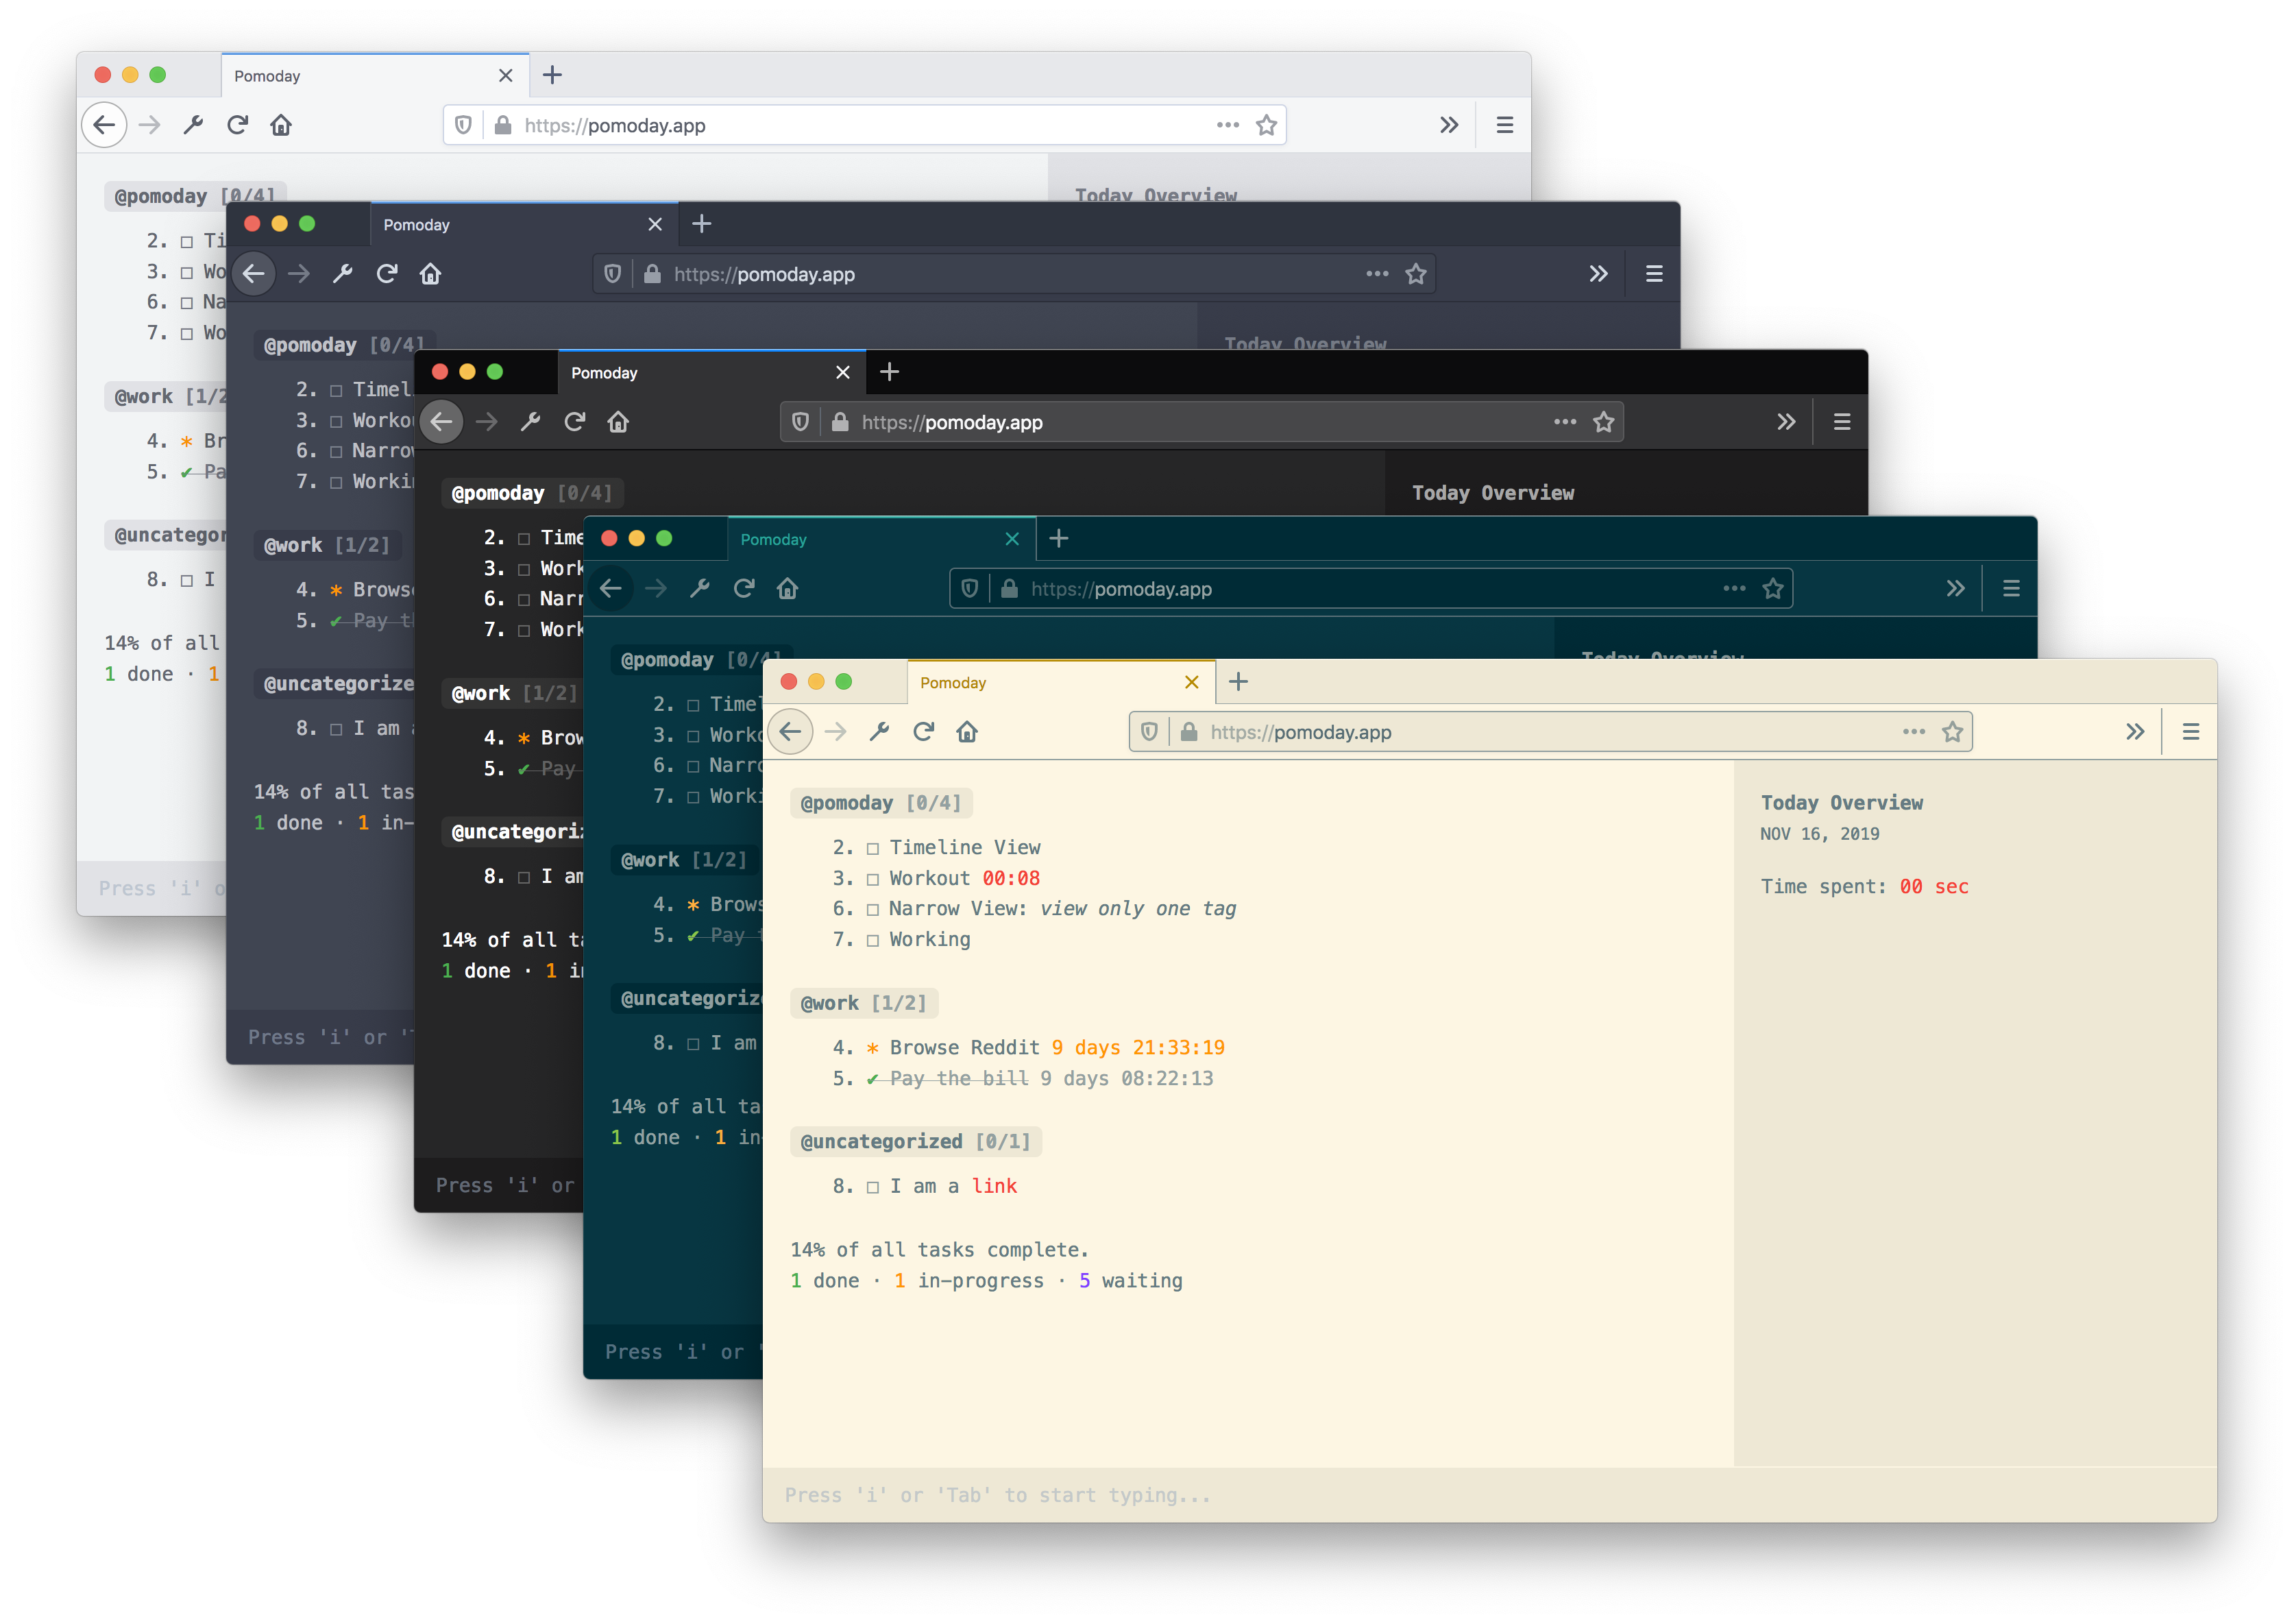Screen dimensions: 2294x1624
Task: Open new tab with plus in the teal window
Action: [1058, 539]
